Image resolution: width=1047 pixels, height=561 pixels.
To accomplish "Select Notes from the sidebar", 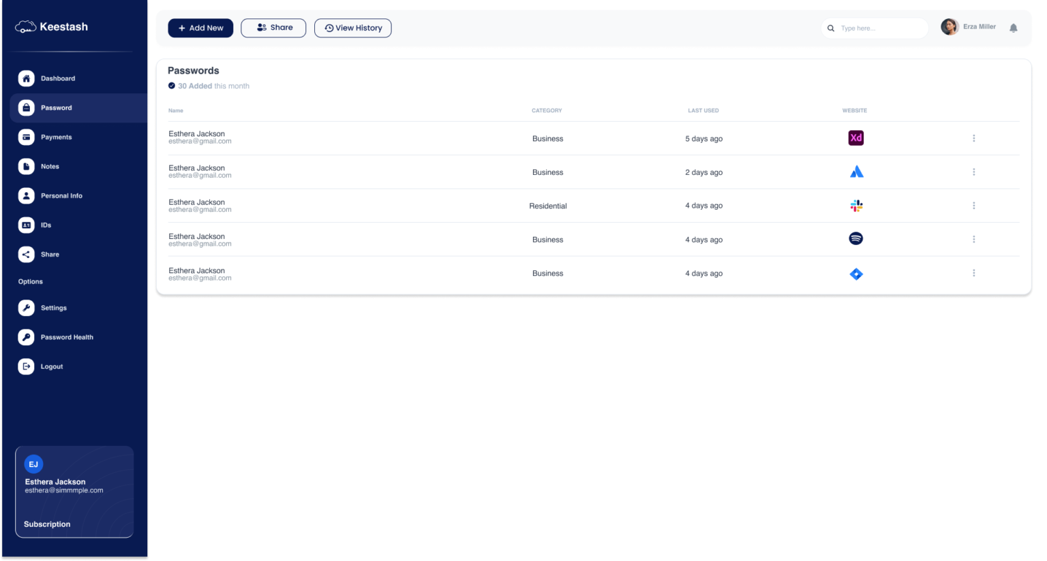I will [x=50, y=166].
